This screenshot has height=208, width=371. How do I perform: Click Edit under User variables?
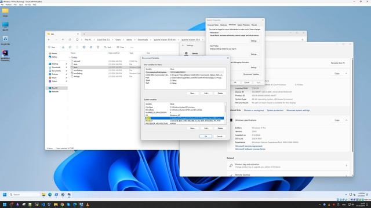(x=206, y=94)
